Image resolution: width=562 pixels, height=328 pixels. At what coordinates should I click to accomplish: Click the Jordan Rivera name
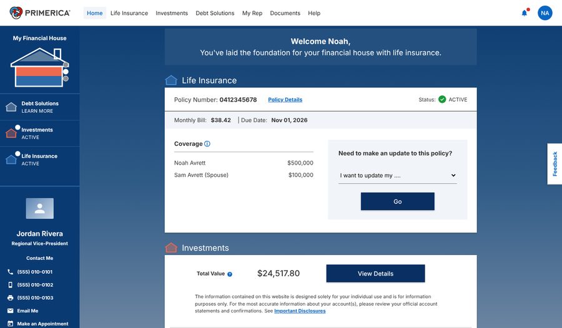[39, 233]
